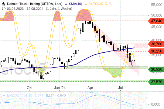Toggle the SMA(40) indicator label
164x109 pixels.
click(75, 4)
